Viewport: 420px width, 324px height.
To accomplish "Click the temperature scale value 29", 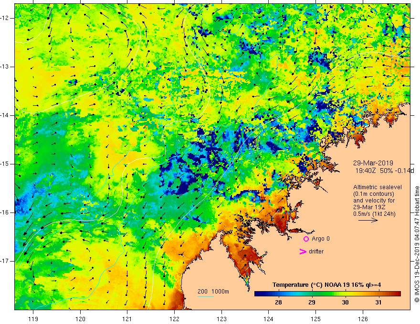I will [x=312, y=303].
